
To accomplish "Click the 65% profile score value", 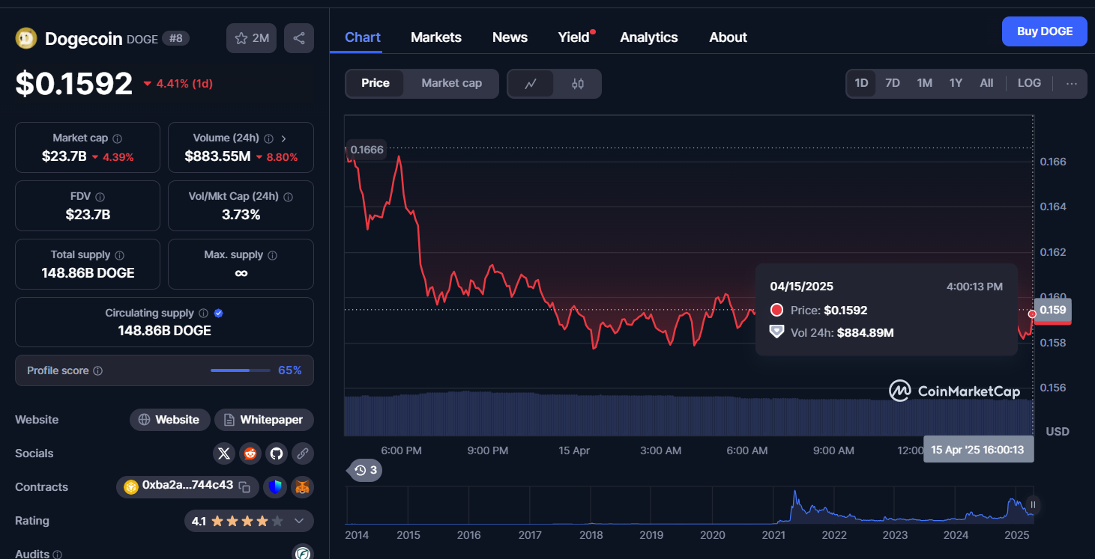I will coord(290,370).
